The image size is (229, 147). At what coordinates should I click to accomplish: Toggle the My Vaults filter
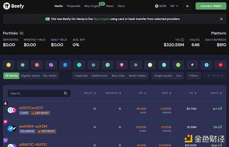[50, 76]
